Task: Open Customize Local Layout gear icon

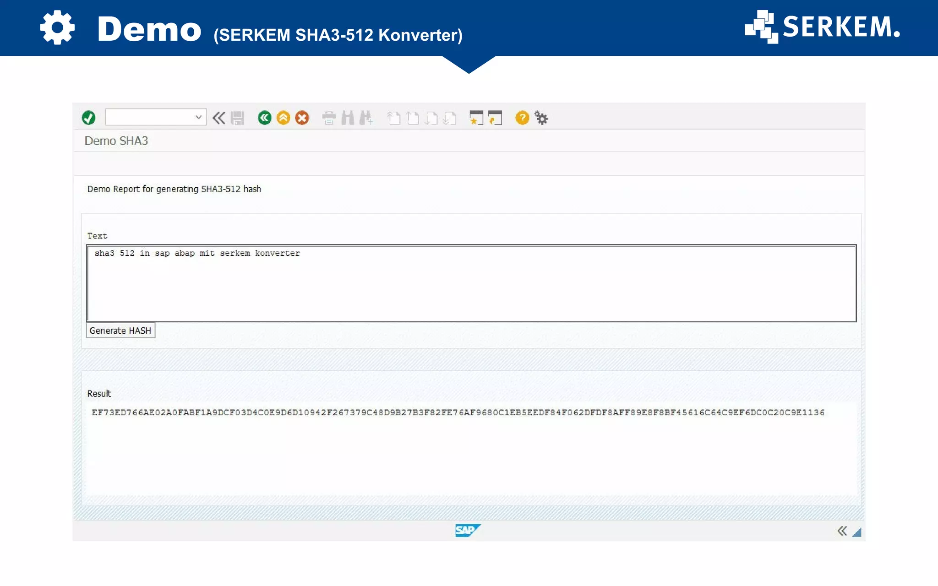Action: pos(541,118)
